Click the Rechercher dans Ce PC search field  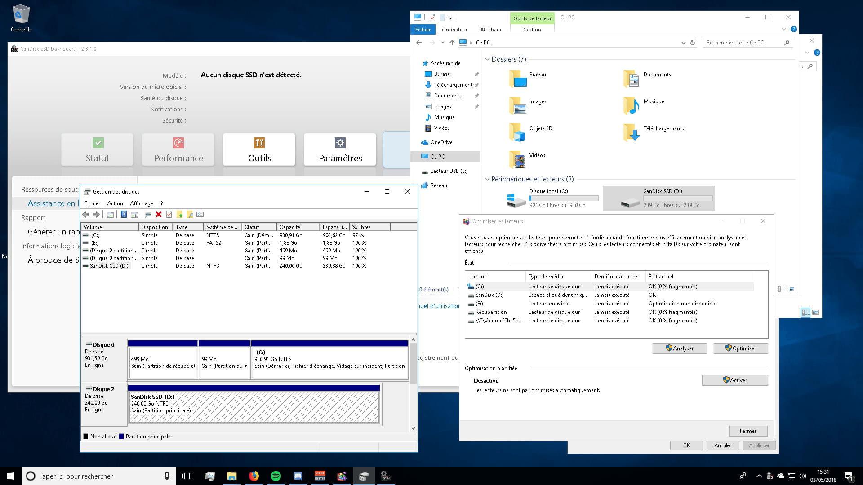(x=747, y=43)
